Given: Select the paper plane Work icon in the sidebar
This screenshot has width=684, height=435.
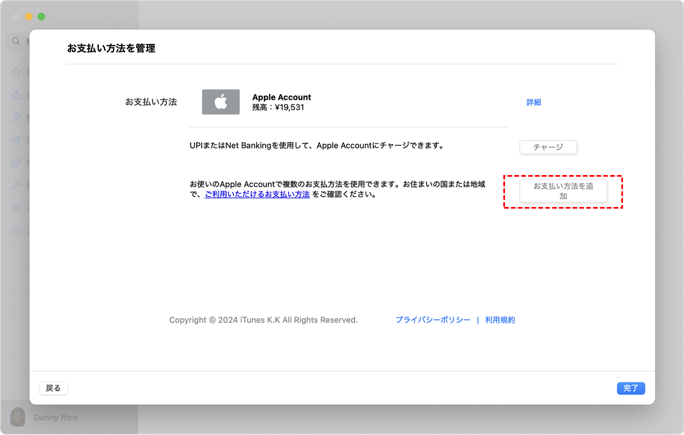Looking at the screenshot, I should click(x=16, y=140).
